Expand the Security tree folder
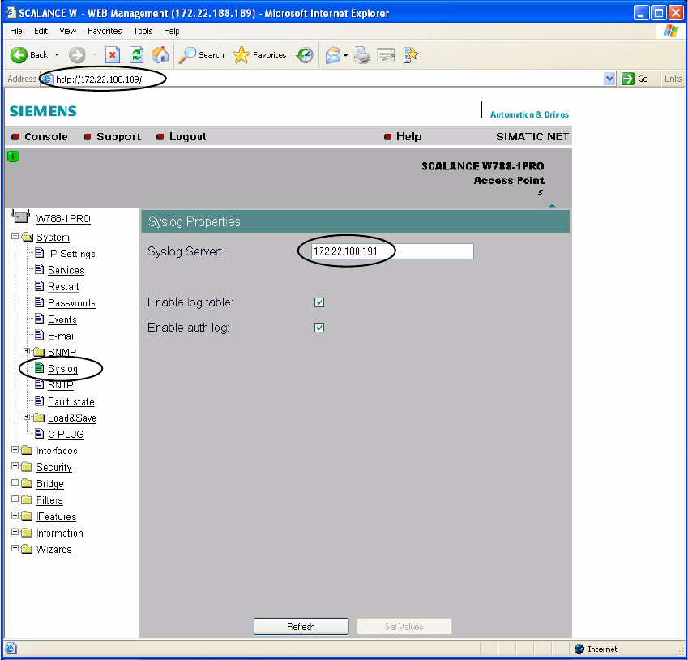688x660 pixels. [x=15, y=467]
